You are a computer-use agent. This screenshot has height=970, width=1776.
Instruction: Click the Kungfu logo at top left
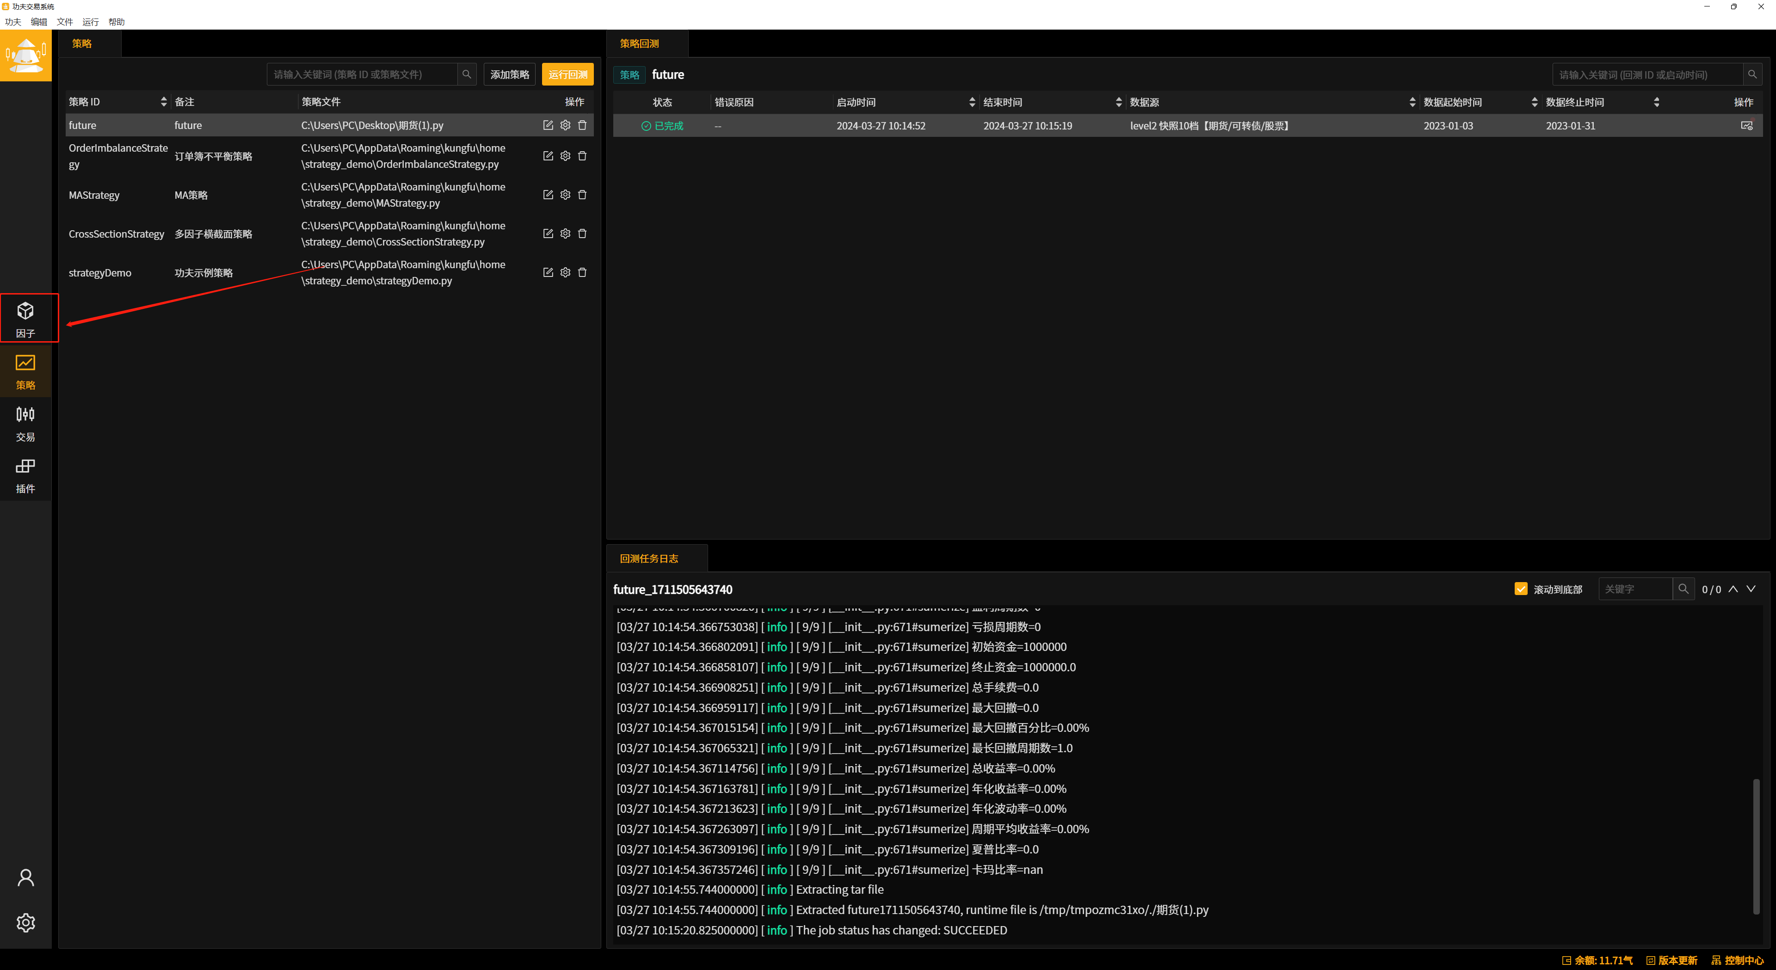coord(25,55)
